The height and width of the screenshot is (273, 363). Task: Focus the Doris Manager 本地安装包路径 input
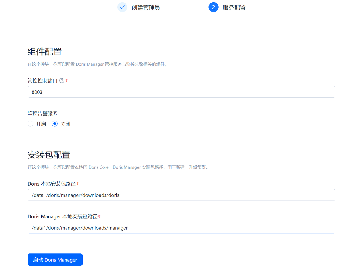[181, 228]
